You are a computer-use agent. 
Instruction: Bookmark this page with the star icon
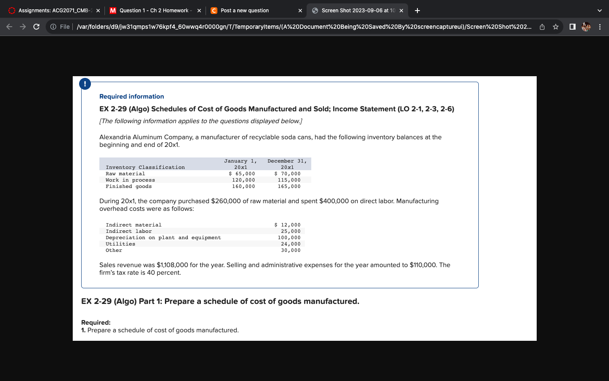pos(556,26)
